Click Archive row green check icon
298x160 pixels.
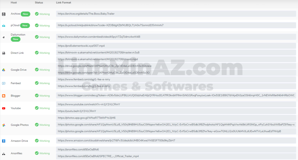click(x=37, y=14)
